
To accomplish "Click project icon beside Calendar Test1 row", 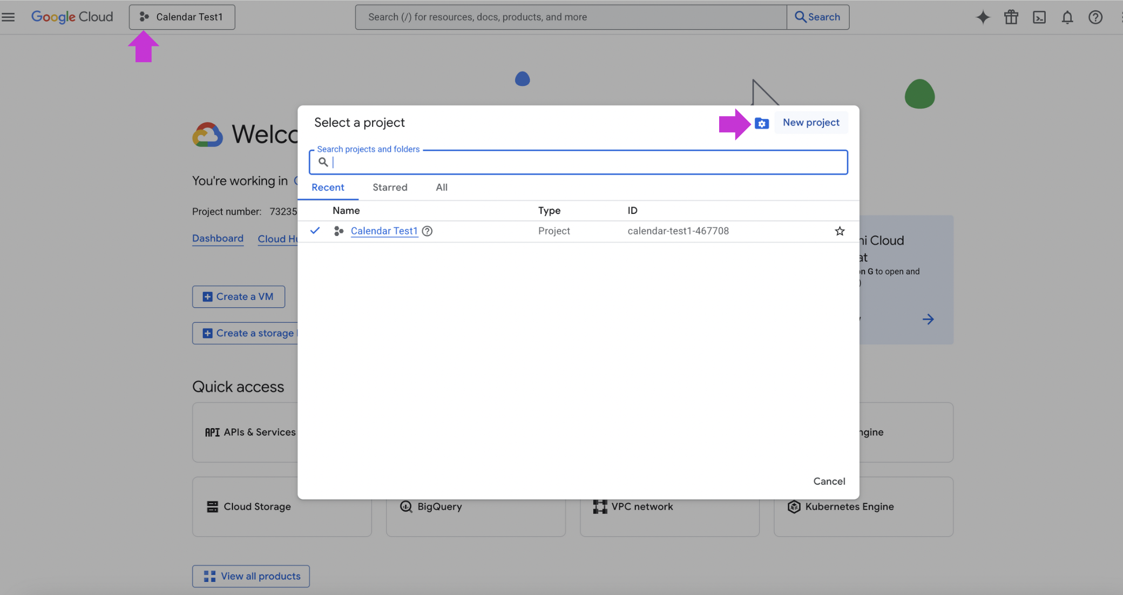I will [x=339, y=231].
